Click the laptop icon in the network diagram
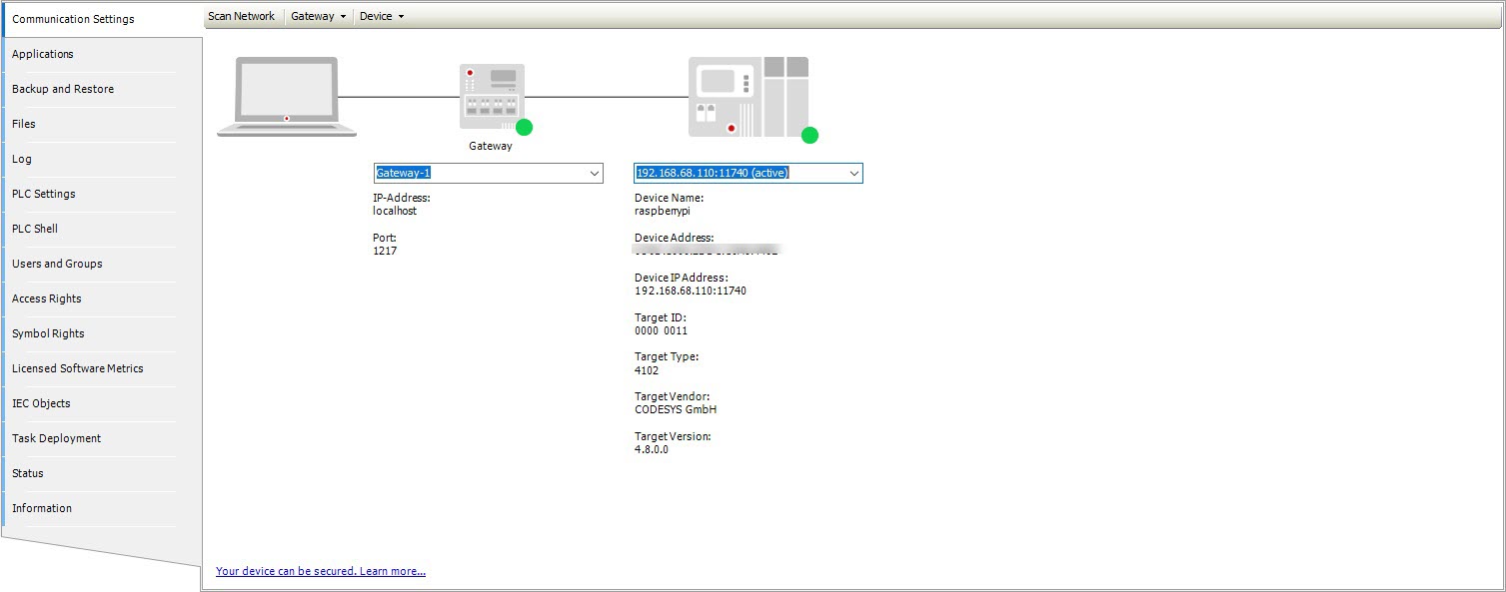Viewport: 1506px width, 592px height. tap(287, 97)
